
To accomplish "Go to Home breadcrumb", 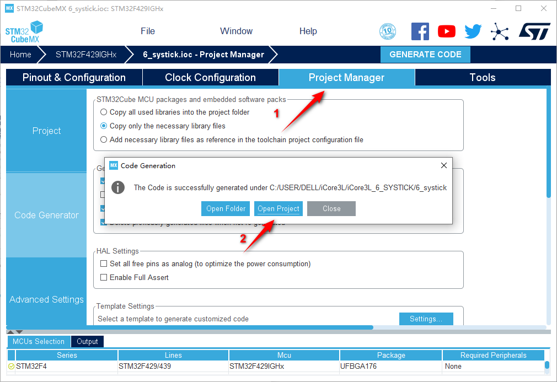I will [20, 55].
